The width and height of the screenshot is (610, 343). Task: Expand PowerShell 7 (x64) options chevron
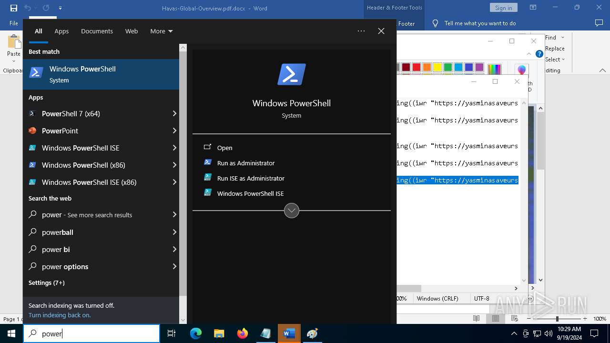(x=174, y=113)
